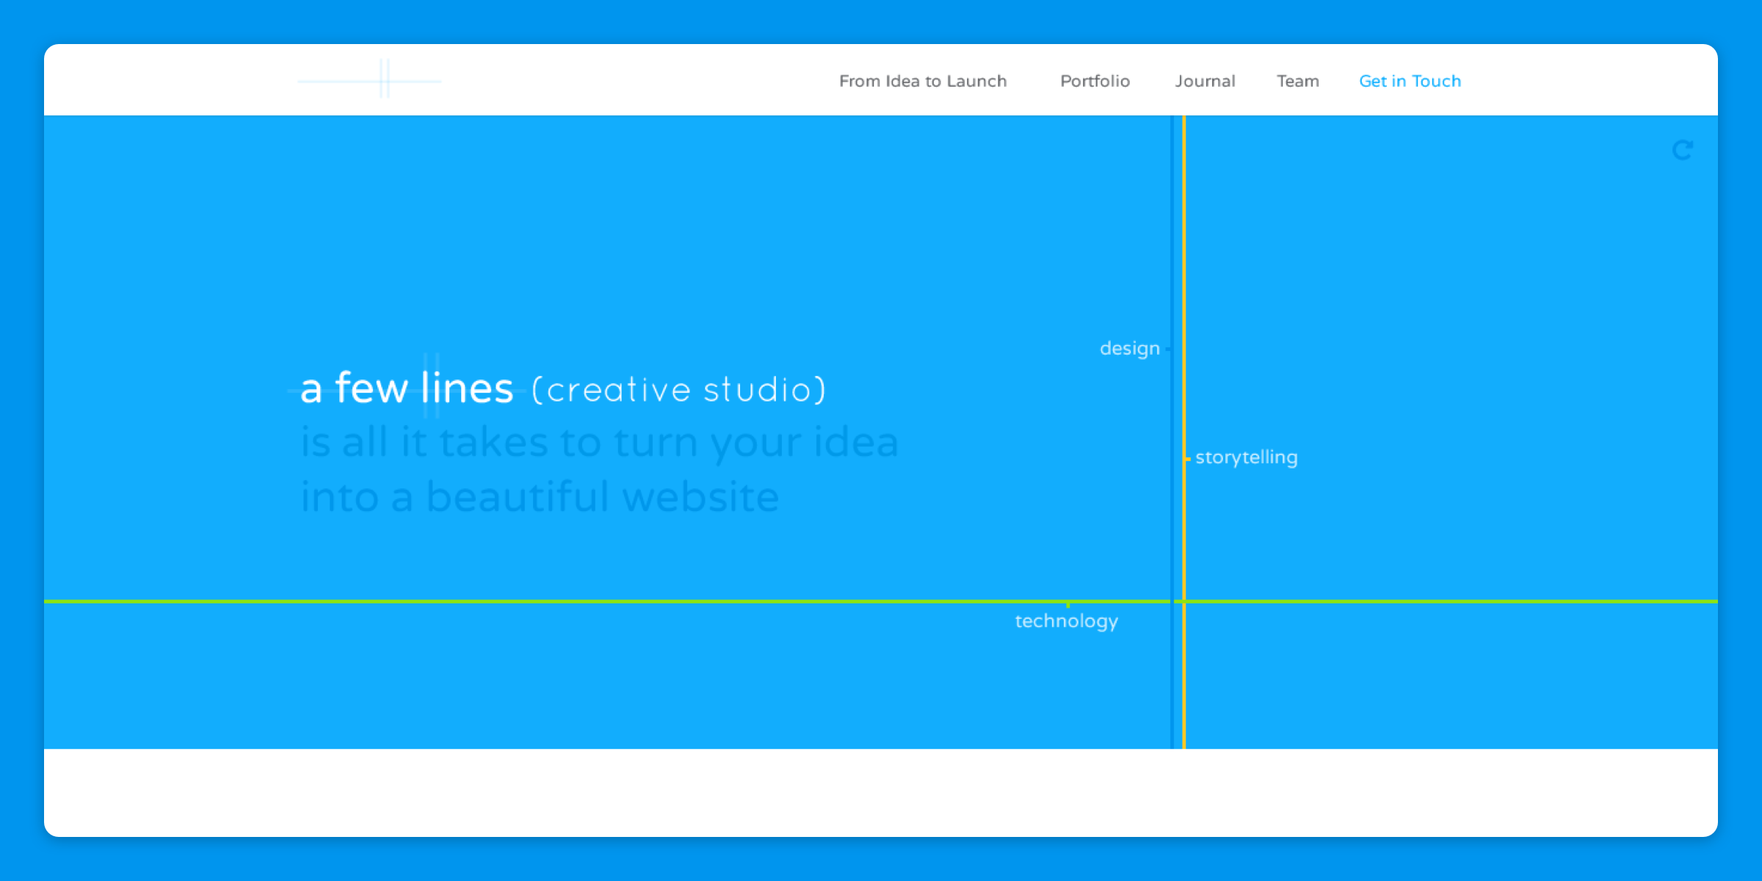Click the 'a few lines' heading
This screenshot has height=881, width=1762.
click(407, 389)
